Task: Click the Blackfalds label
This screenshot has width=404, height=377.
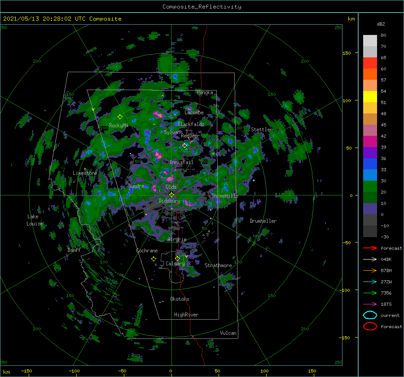Action: click(x=191, y=124)
